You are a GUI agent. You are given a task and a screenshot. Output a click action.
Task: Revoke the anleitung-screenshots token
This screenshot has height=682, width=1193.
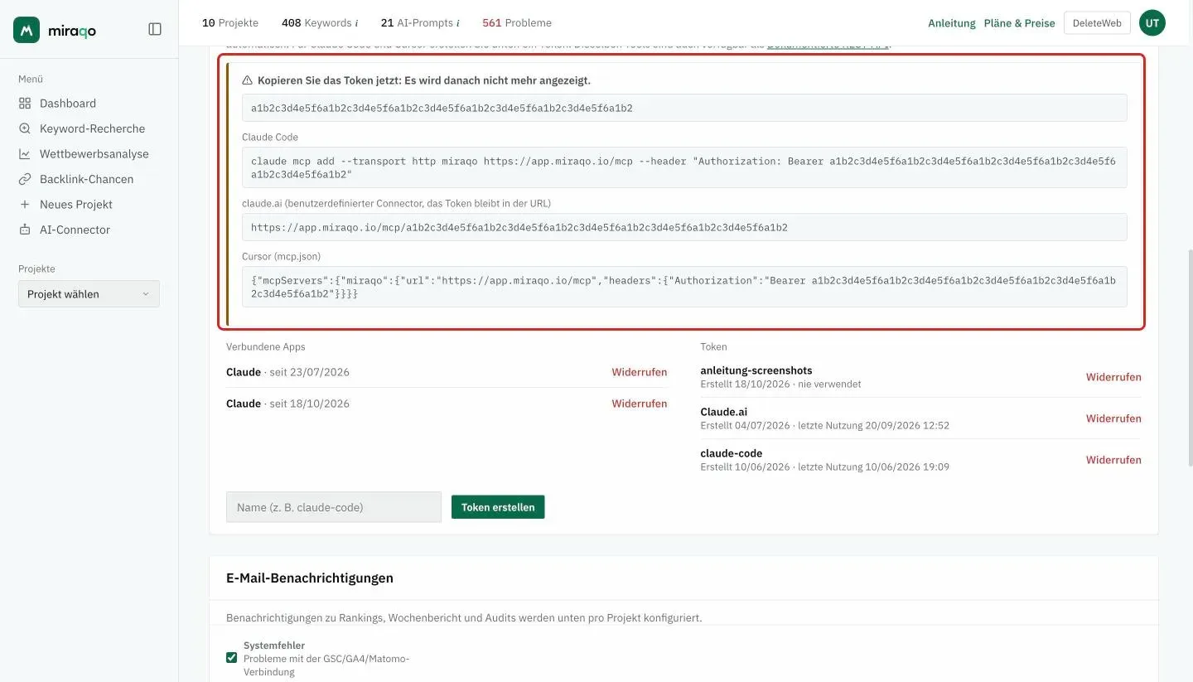(1113, 377)
